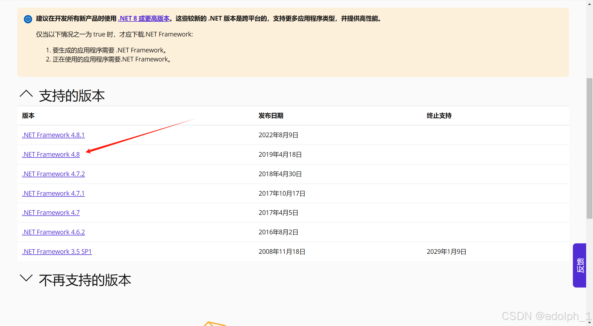Open .NET Framework 3.5 SP1 link
593x326 pixels.
[x=57, y=252]
